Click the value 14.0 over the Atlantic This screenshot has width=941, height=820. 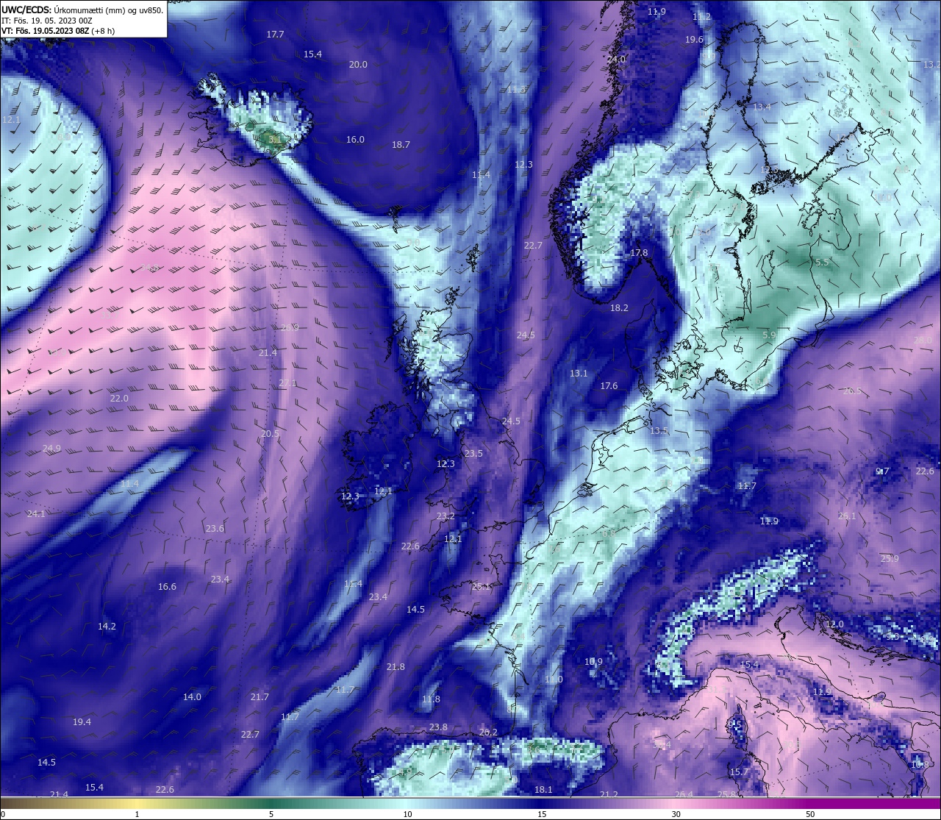tap(192, 697)
